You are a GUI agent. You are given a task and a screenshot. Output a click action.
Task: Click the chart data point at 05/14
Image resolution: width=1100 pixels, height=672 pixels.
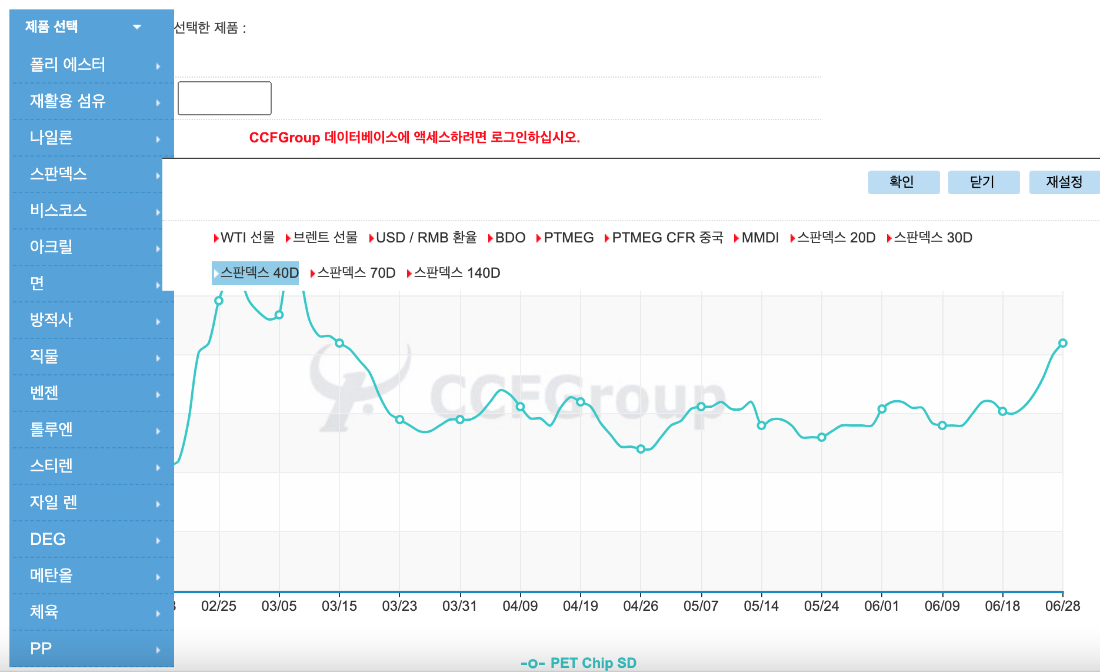761,425
